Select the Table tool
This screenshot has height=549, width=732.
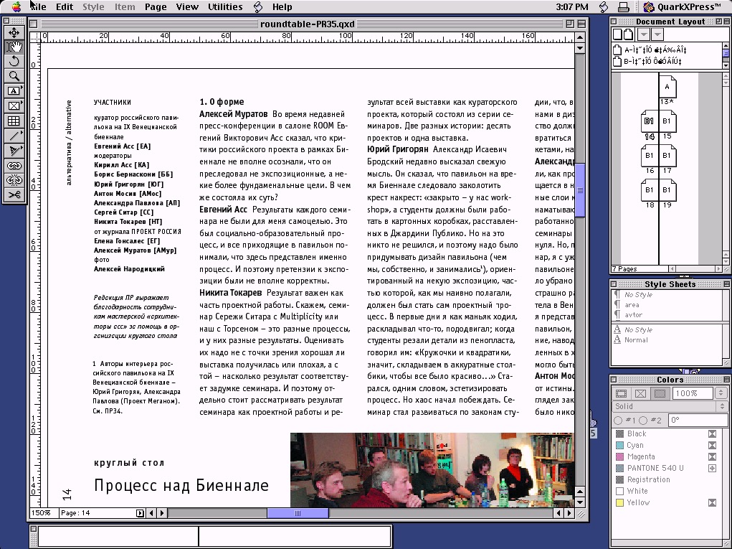[x=14, y=121]
